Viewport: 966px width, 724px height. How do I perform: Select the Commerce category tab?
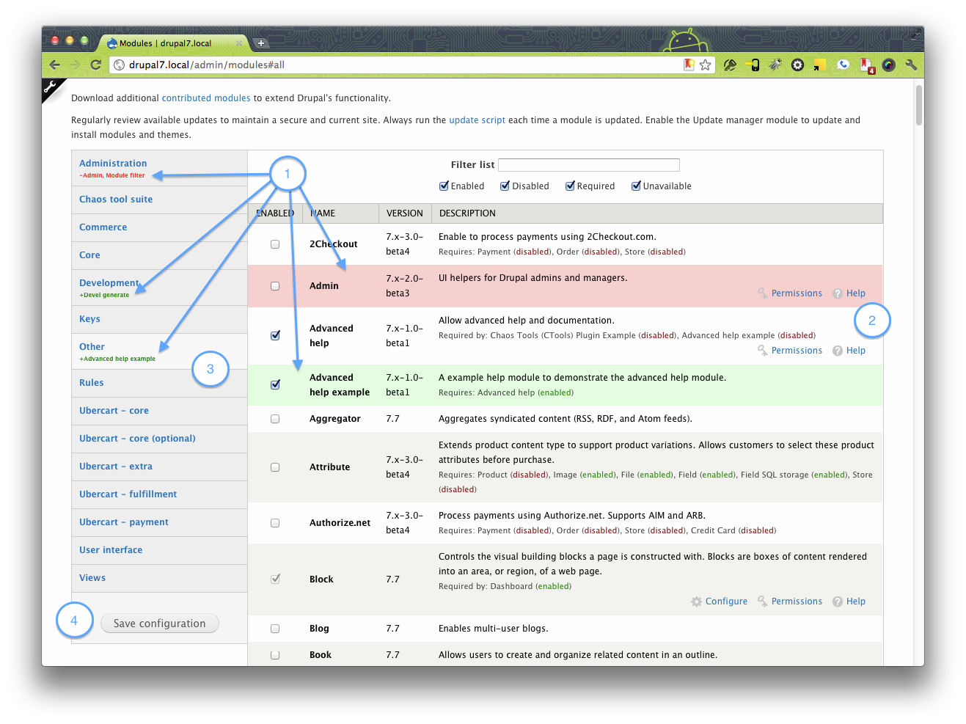(159, 227)
